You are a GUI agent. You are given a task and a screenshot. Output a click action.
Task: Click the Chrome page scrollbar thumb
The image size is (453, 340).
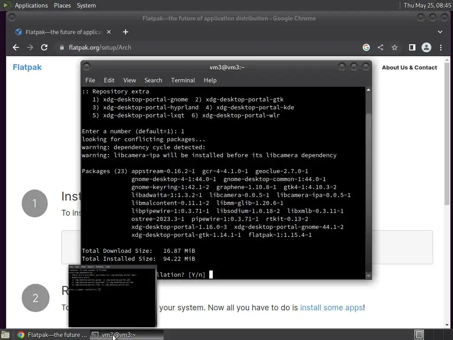pyautogui.click(x=447, y=134)
